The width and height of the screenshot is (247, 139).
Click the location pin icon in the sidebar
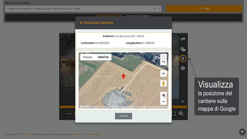tap(183, 58)
